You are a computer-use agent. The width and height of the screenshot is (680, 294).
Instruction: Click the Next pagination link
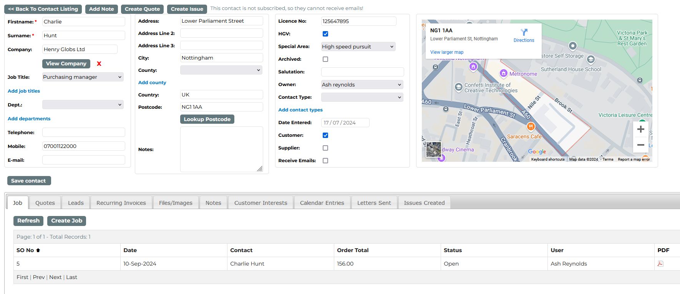[x=55, y=277]
